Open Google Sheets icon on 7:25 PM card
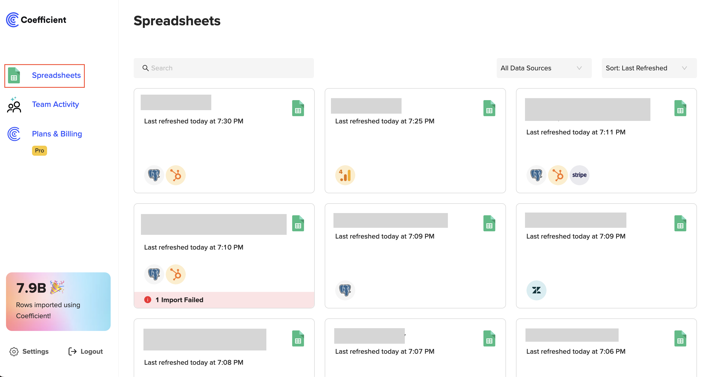The image size is (710, 377). click(x=489, y=108)
